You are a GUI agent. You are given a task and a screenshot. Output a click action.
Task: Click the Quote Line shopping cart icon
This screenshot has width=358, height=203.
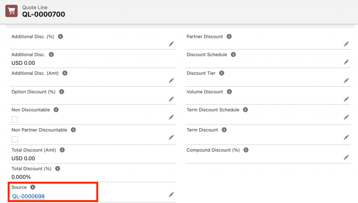point(11,11)
